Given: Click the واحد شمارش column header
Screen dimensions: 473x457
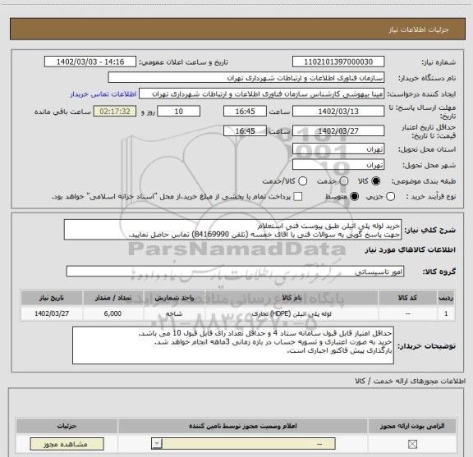Looking at the screenshot, I should tap(174, 298).
